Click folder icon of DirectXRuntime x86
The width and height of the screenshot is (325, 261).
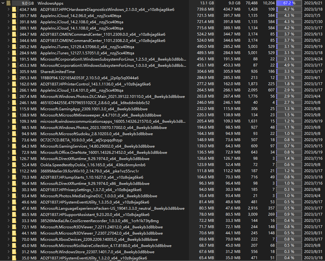click(x=14, y=183)
